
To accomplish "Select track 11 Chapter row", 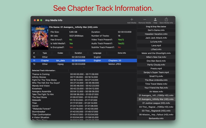I will tap(84, 61).
